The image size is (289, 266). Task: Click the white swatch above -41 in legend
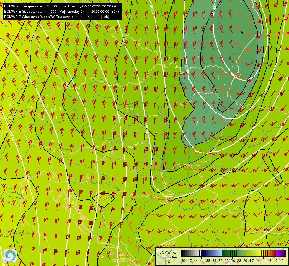point(200,253)
